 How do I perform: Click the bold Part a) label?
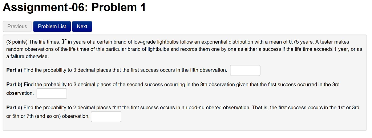point(14,70)
